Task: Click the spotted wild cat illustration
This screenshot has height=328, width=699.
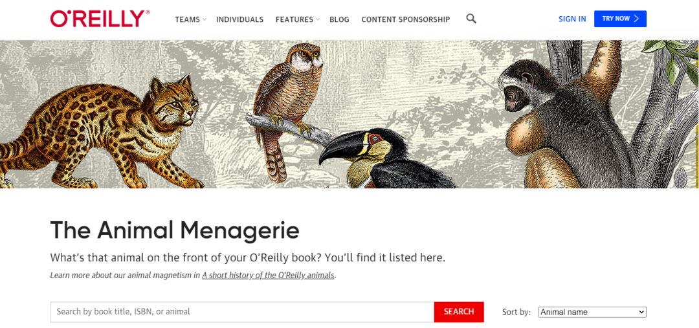Action: (x=100, y=133)
